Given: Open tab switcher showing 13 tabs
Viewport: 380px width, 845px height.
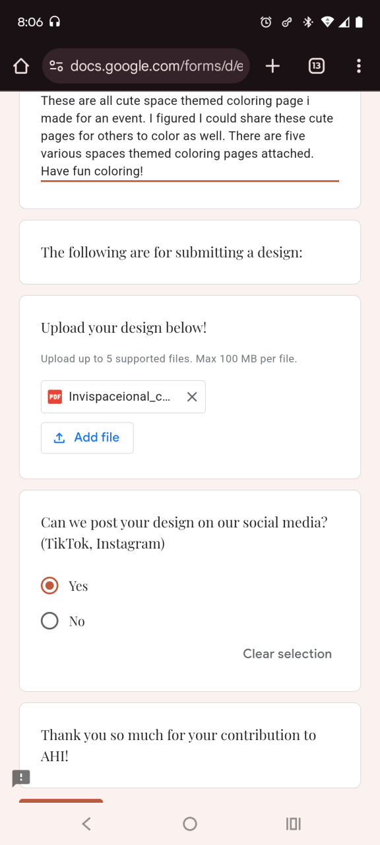Looking at the screenshot, I should (x=317, y=66).
